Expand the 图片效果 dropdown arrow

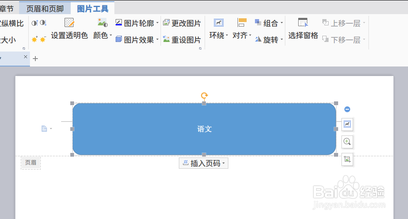158,39
